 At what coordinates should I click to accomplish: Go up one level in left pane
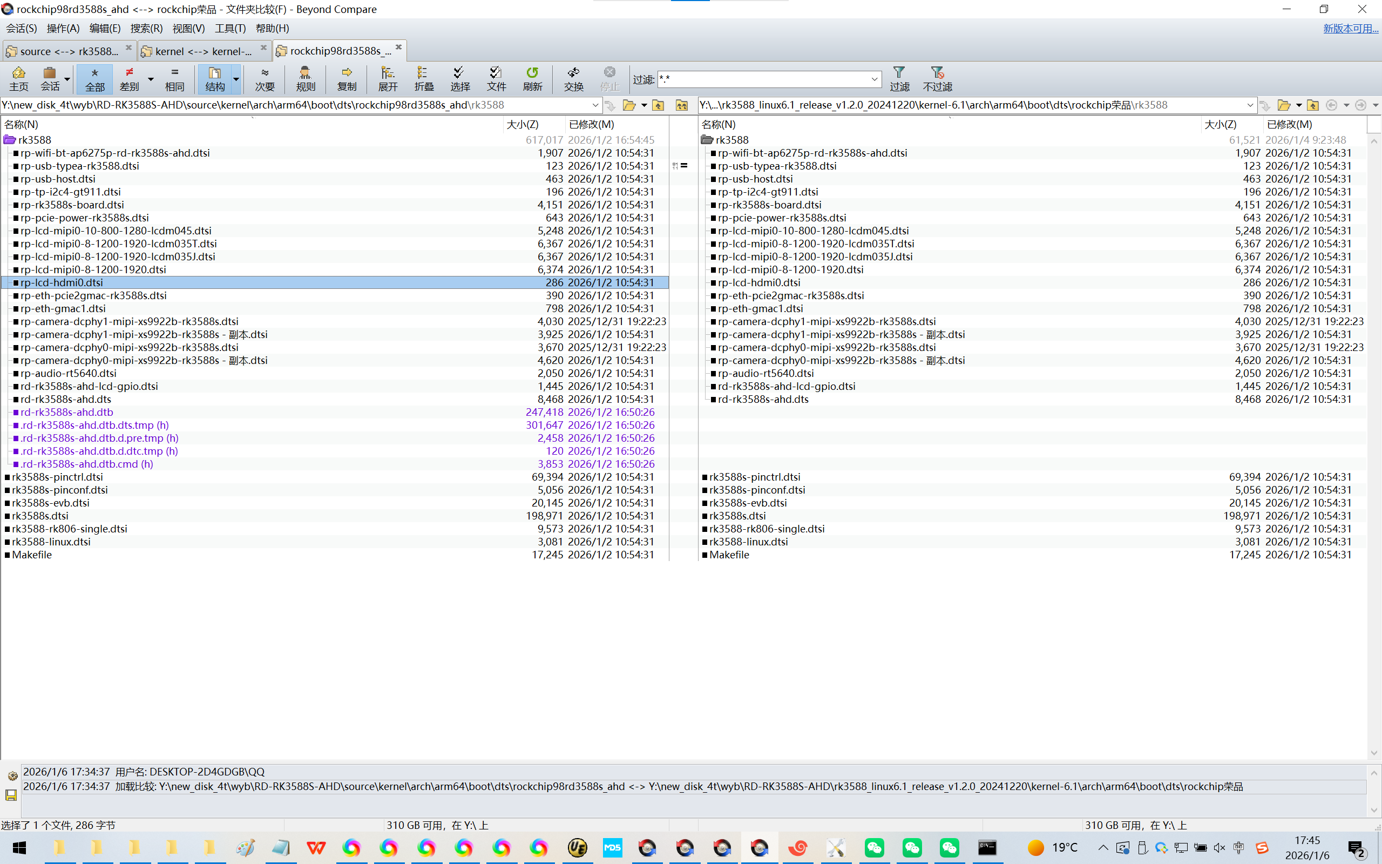coord(659,105)
